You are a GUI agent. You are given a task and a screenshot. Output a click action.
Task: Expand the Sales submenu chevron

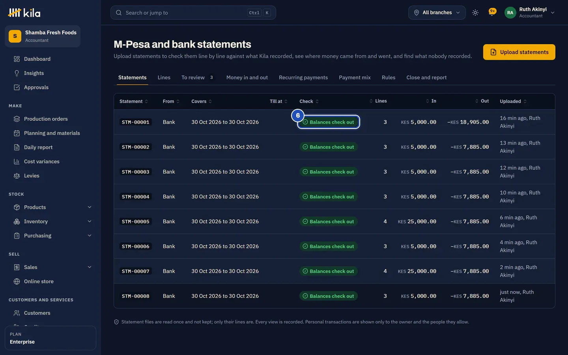point(90,267)
